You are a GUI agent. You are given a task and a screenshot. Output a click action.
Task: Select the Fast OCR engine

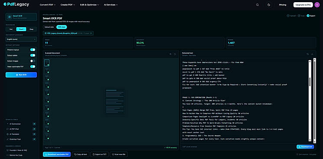pos(11,29)
